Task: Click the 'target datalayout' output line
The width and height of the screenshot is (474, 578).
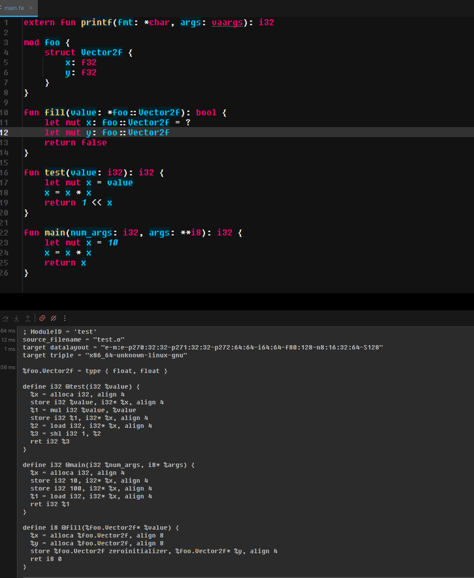Action: pyautogui.click(x=203, y=347)
